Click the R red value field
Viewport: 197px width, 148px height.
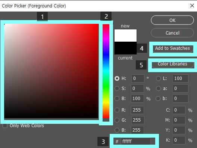tap(137, 110)
